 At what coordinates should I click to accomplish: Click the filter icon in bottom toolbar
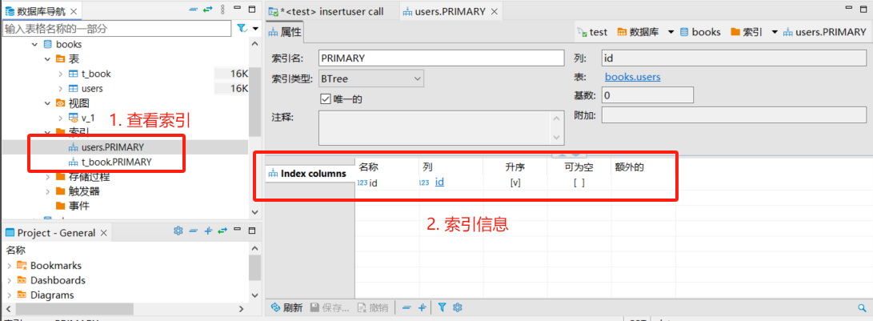coord(442,307)
